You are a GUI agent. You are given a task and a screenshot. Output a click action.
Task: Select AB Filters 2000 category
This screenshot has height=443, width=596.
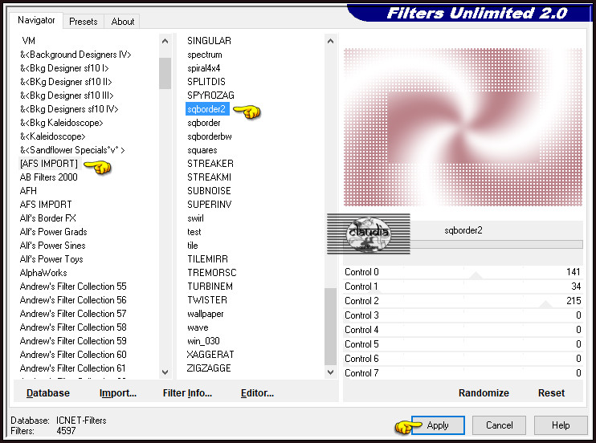pos(49,177)
